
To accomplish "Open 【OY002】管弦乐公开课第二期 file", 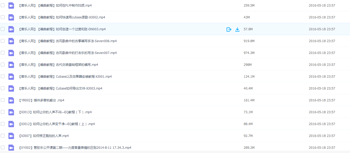I will click(75, 148).
